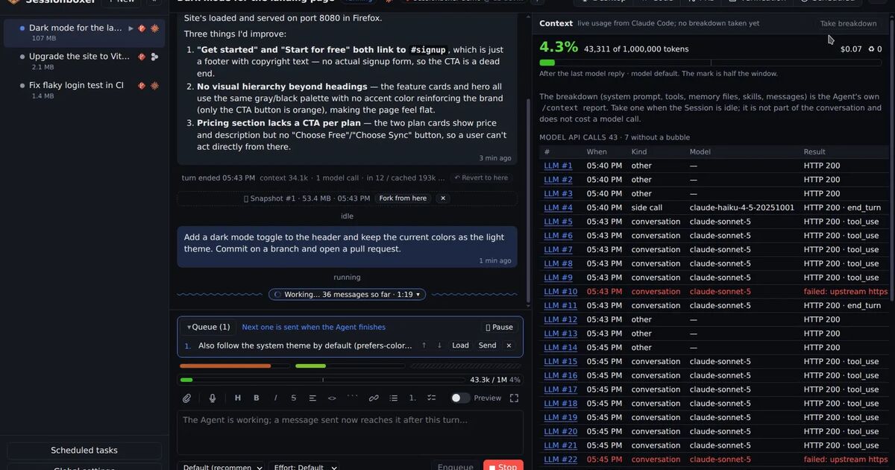
Task: Open the LLM #11 end_turn call link
Action: point(560,305)
